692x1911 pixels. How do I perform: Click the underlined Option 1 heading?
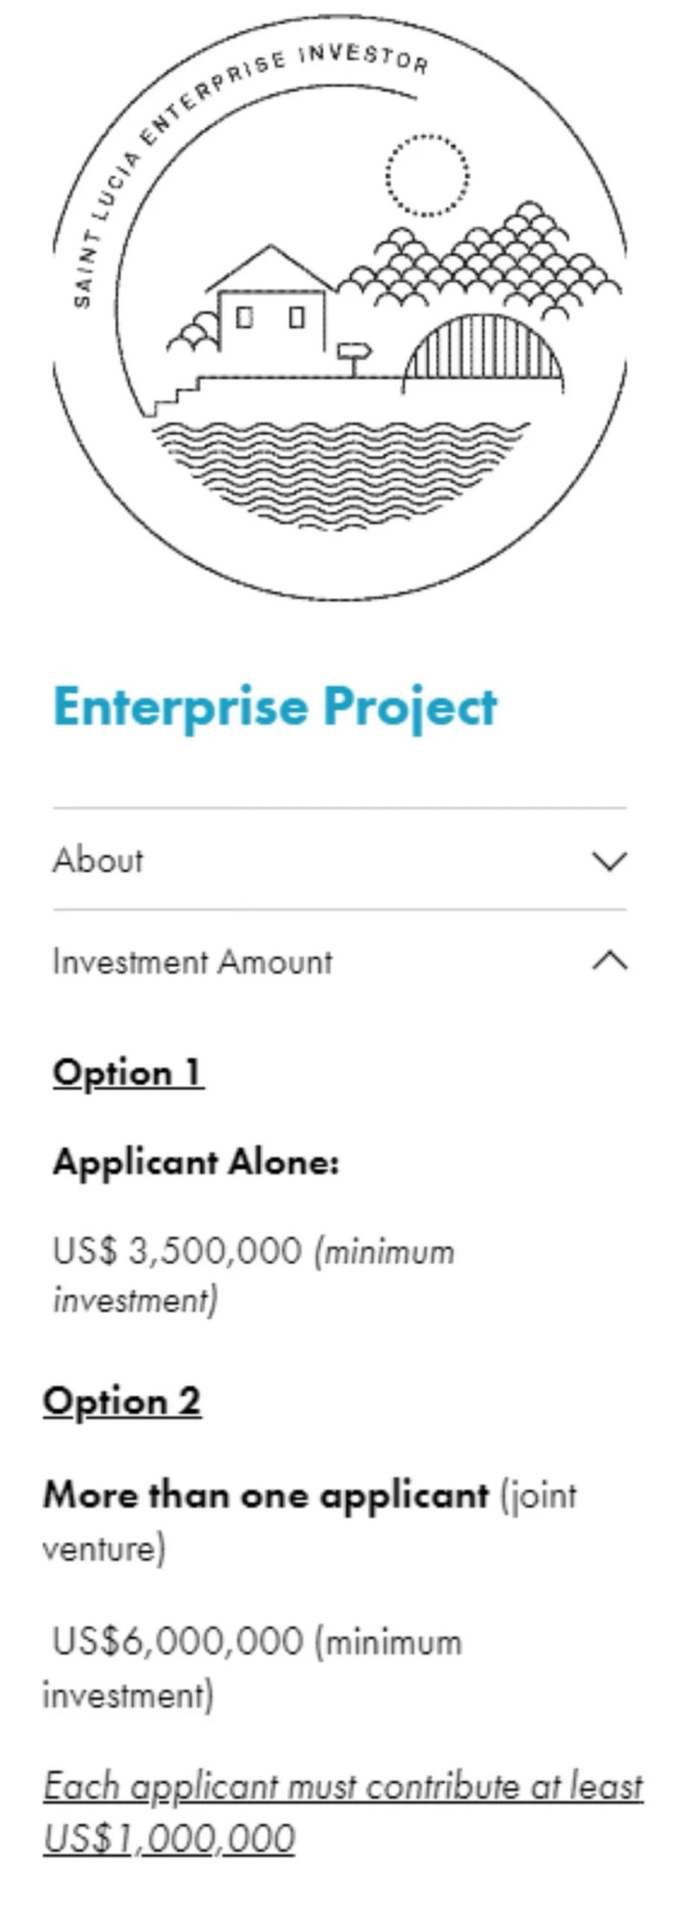coord(128,1073)
